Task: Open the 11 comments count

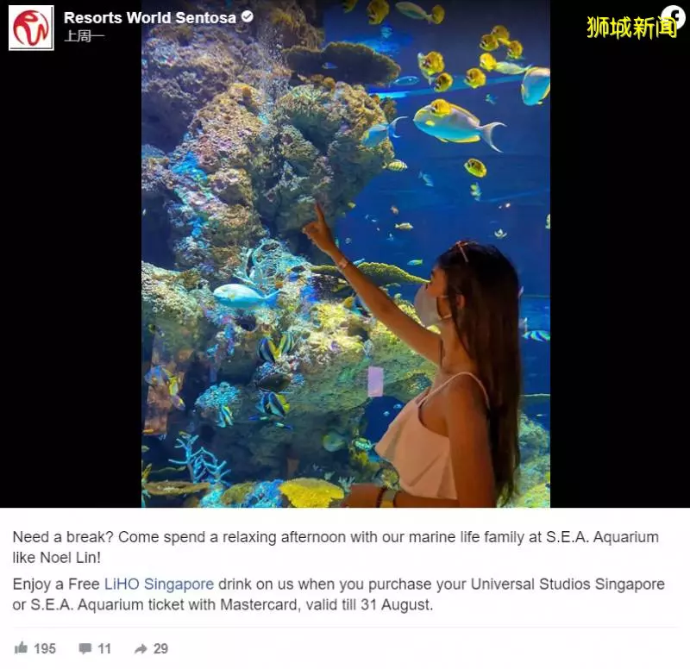Action: 103,649
